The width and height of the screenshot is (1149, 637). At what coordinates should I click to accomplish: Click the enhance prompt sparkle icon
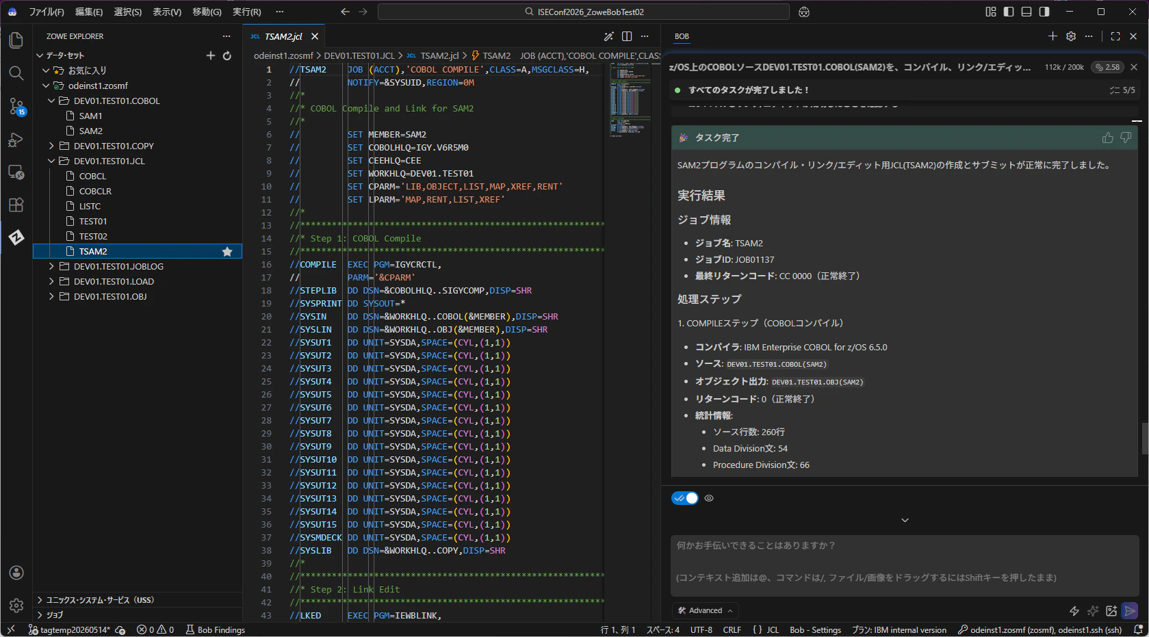click(x=1093, y=611)
